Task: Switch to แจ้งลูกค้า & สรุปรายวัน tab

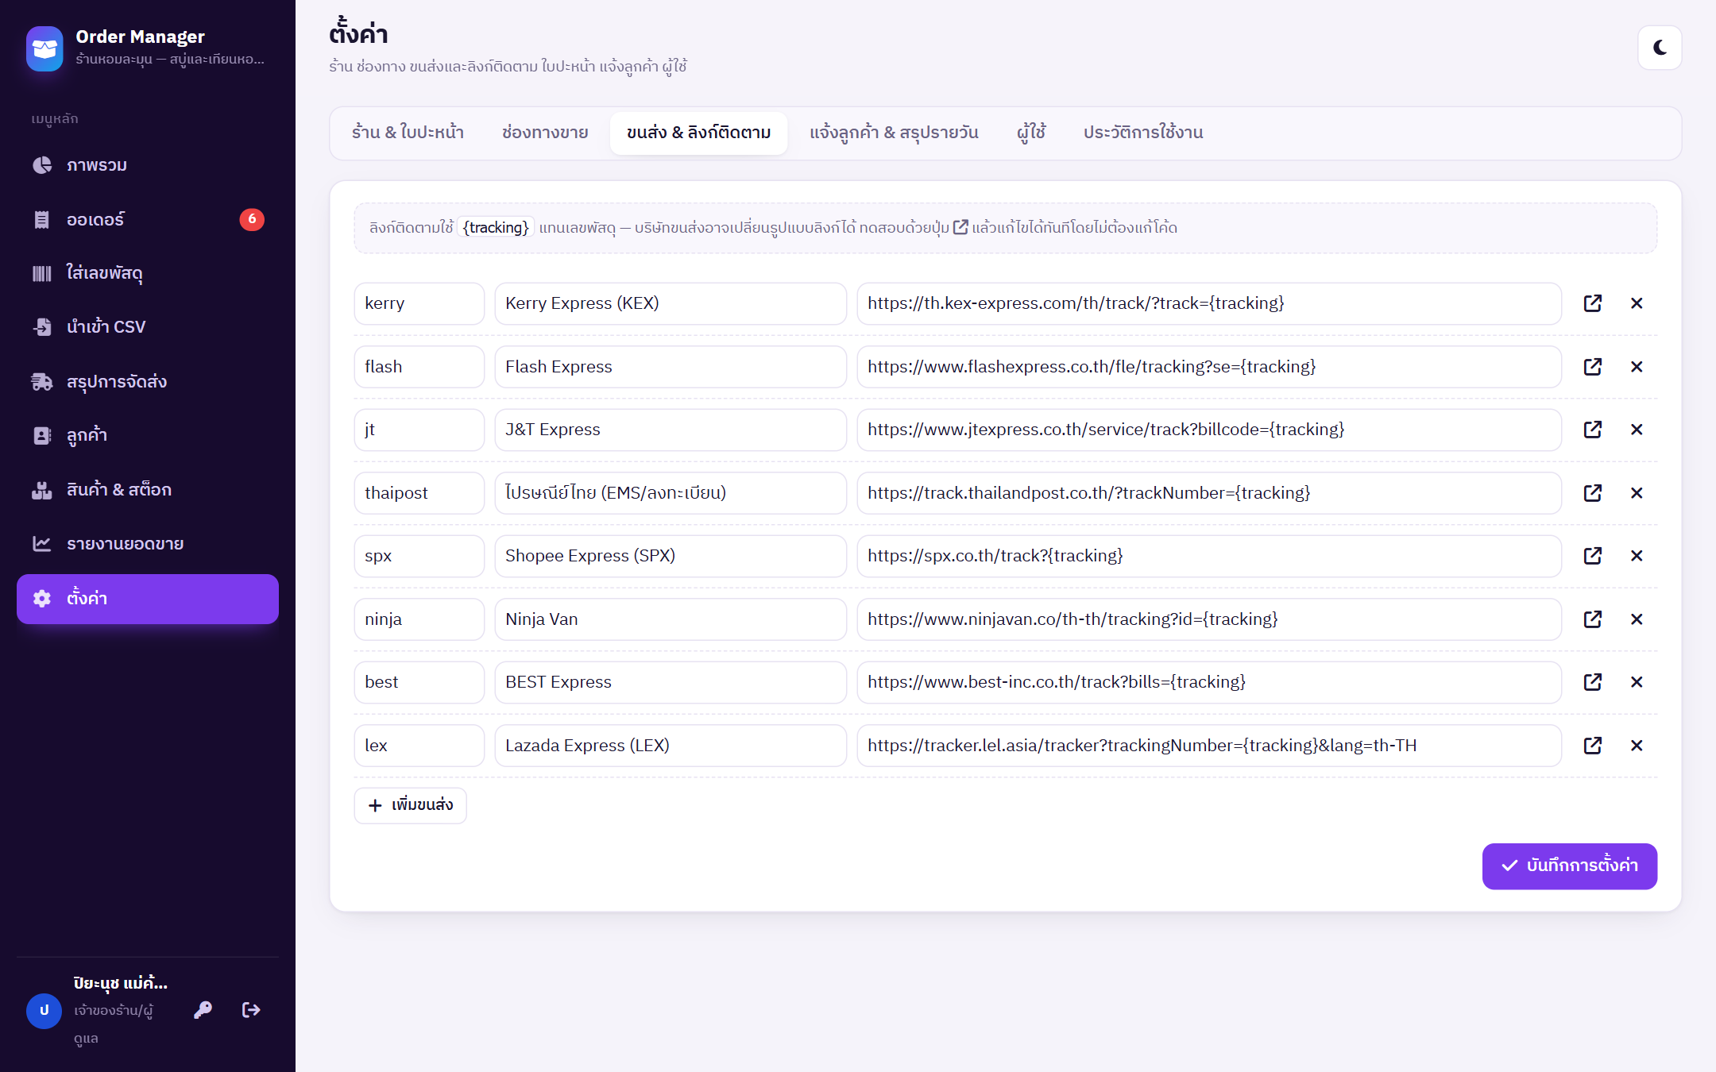Action: [894, 133]
